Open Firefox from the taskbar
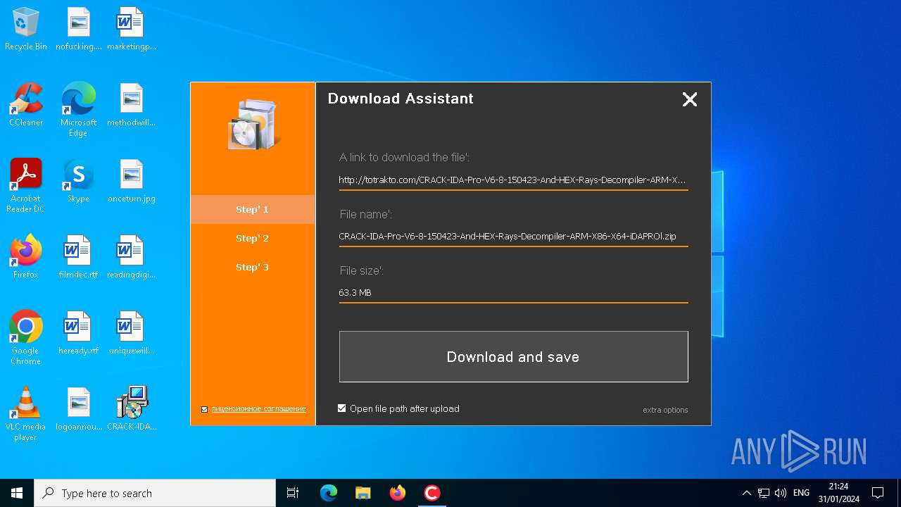 coord(398,493)
